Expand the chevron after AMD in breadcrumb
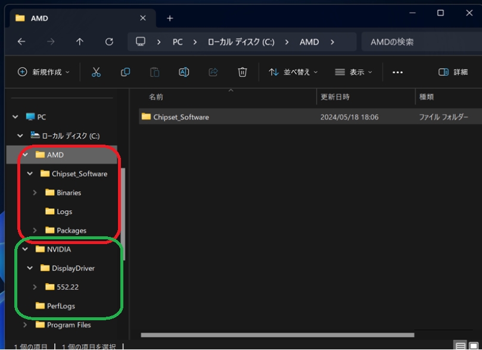Image resolution: width=482 pixels, height=350 pixels. coord(332,42)
